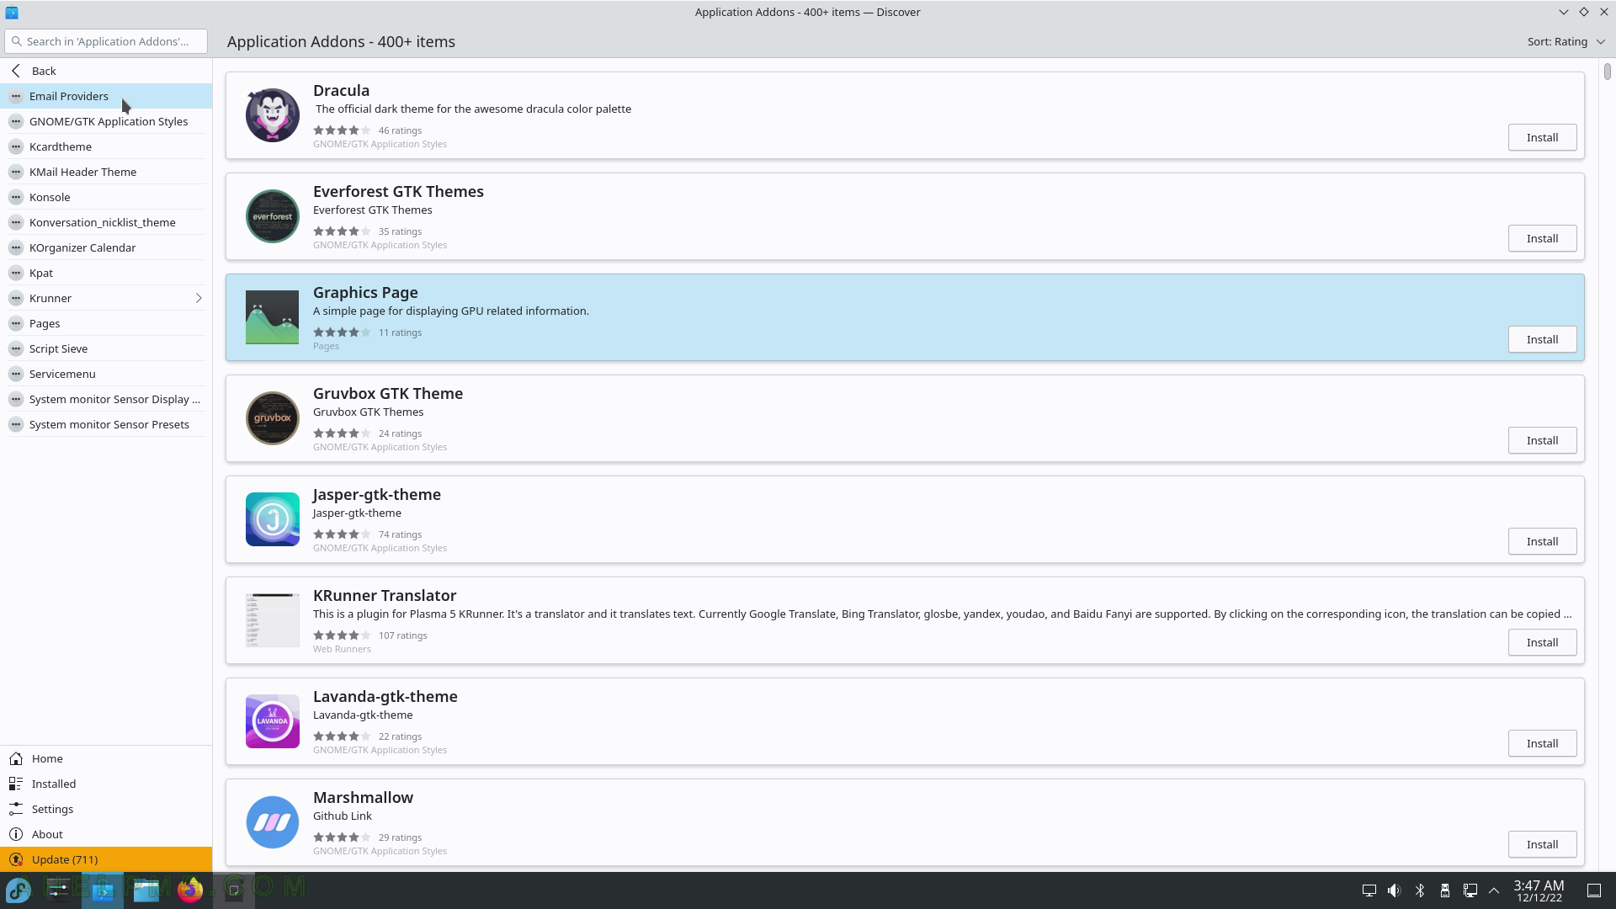The image size is (1616, 909).
Task: Open the clock showing 3:47 AM
Action: [1539, 890]
